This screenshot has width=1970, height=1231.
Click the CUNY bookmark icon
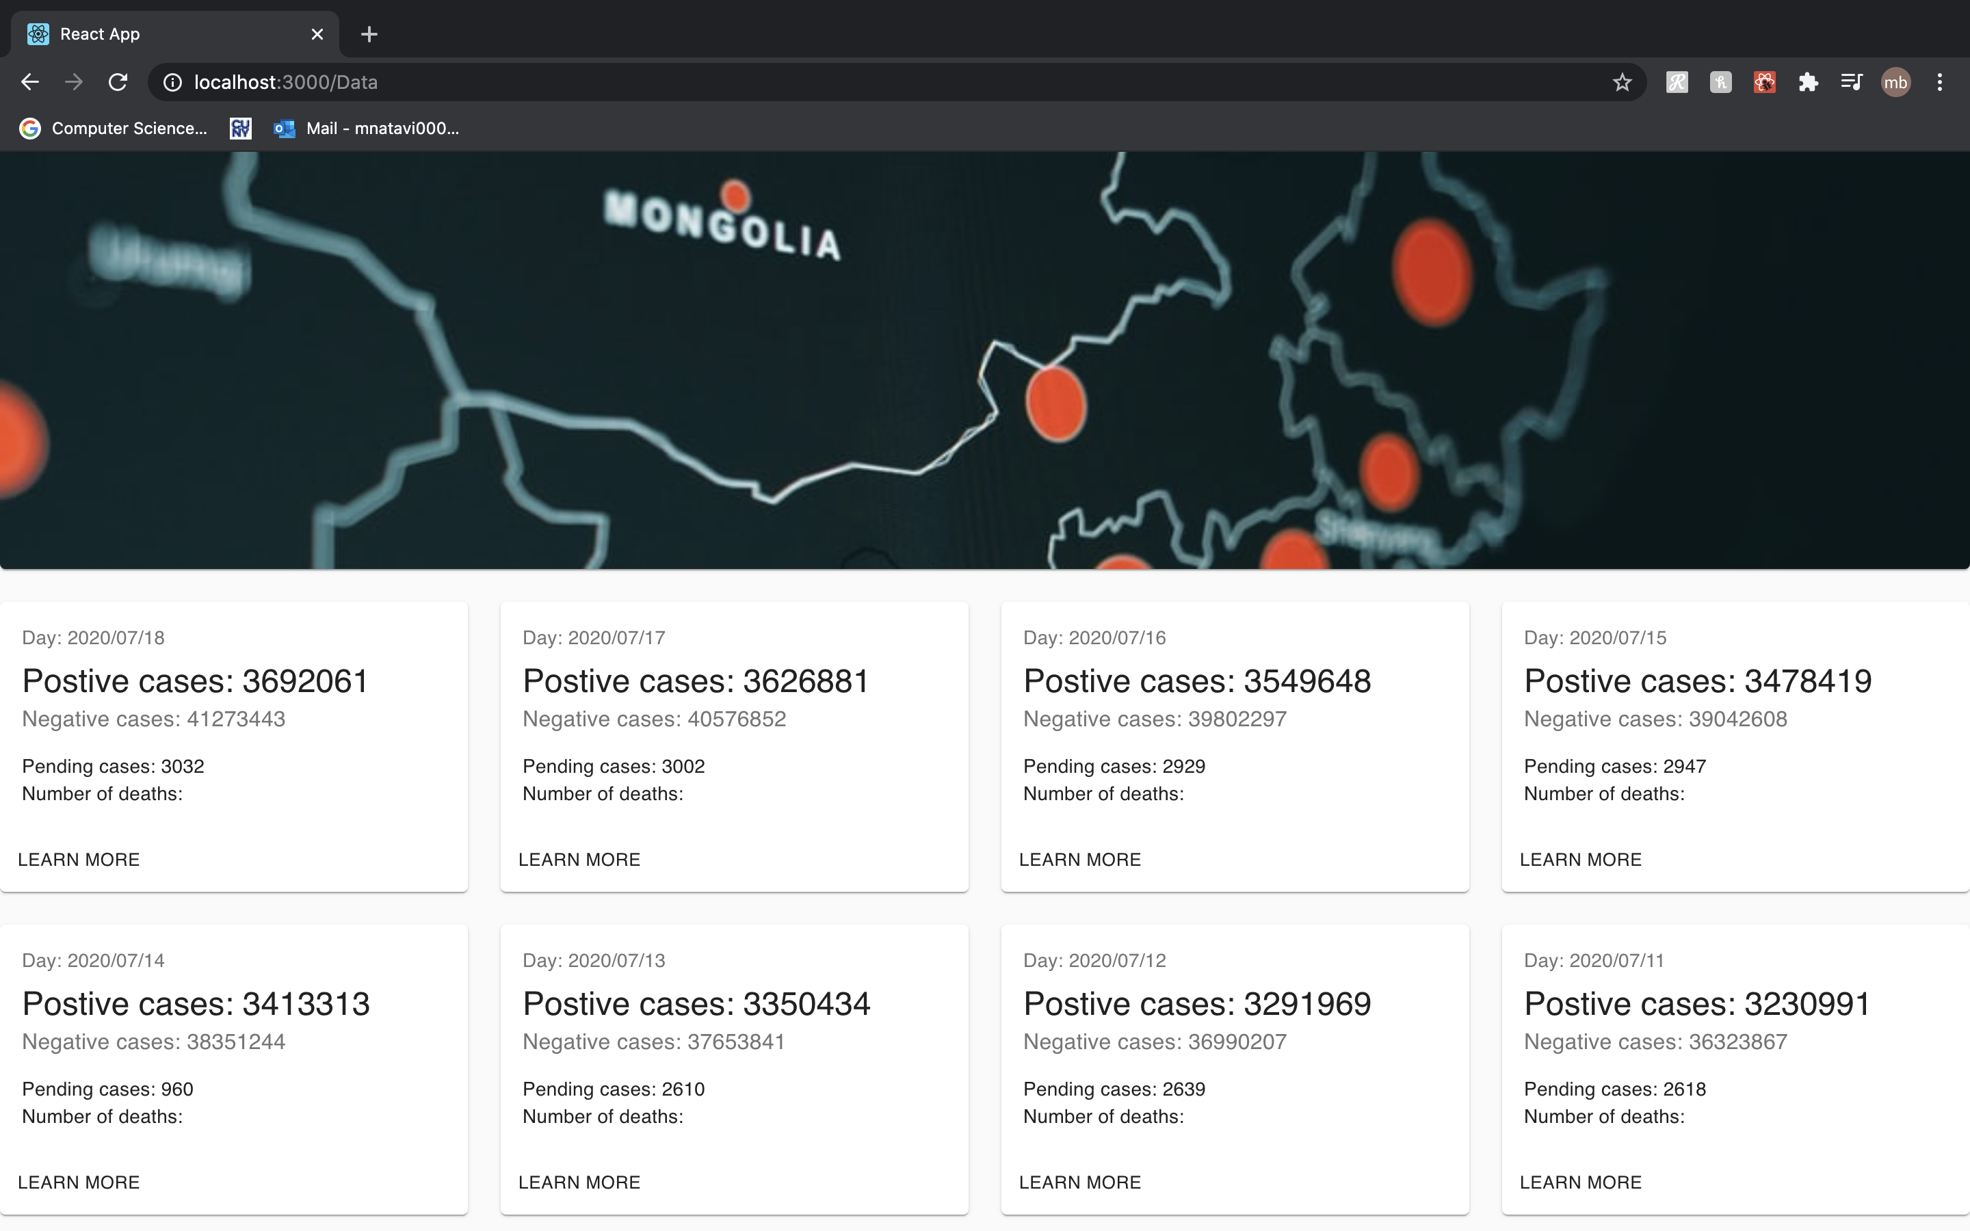click(241, 129)
